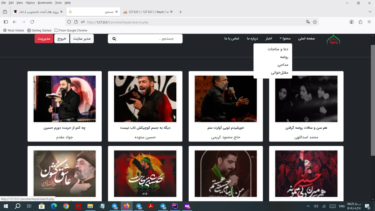The width and height of the screenshot is (375, 211).
Task: Open the Firefox application hamburger menu
Action: 369,22
